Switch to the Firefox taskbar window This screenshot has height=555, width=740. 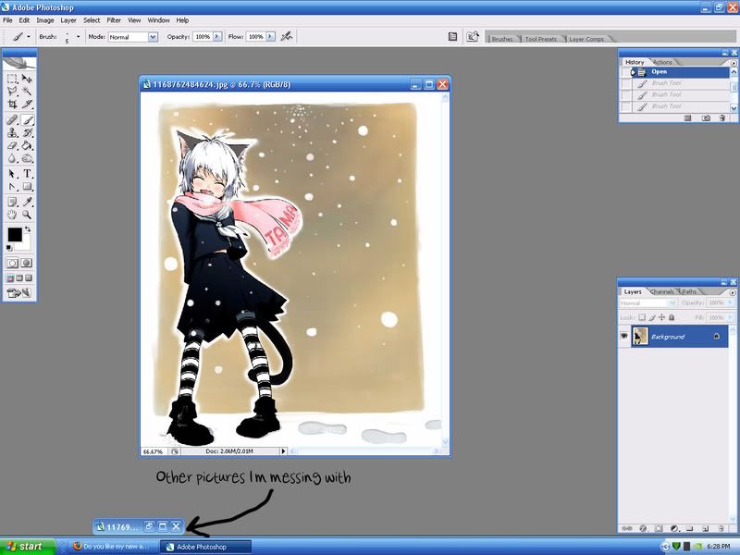(x=111, y=547)
